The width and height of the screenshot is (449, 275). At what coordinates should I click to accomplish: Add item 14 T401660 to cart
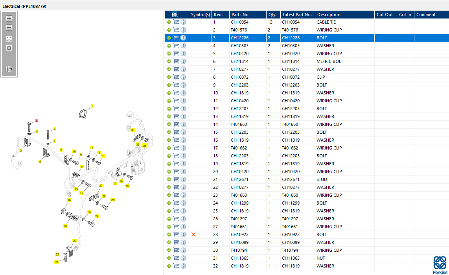coord(176,124)
